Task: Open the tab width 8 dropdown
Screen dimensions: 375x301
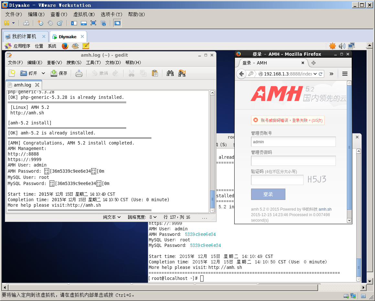Action: [x=153, y=217]
